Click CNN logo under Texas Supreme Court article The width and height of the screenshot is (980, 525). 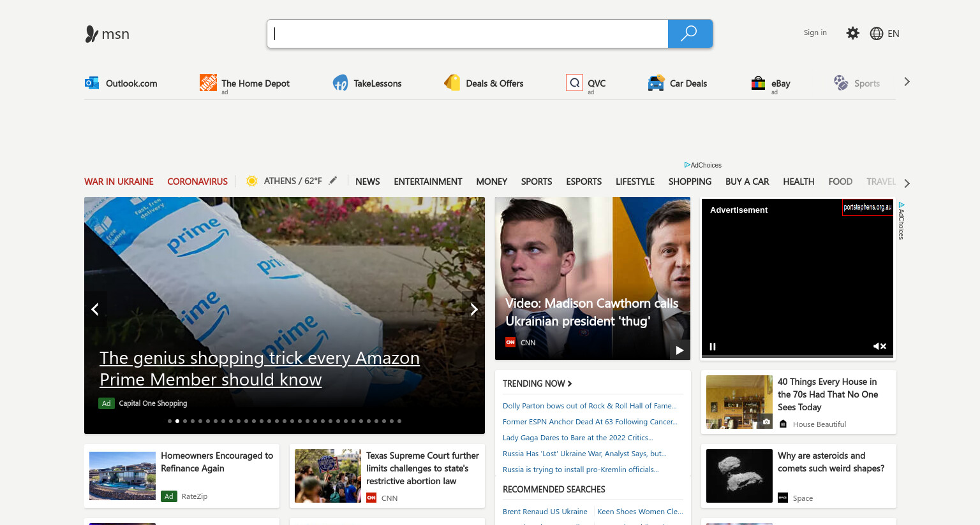point(371,498)
